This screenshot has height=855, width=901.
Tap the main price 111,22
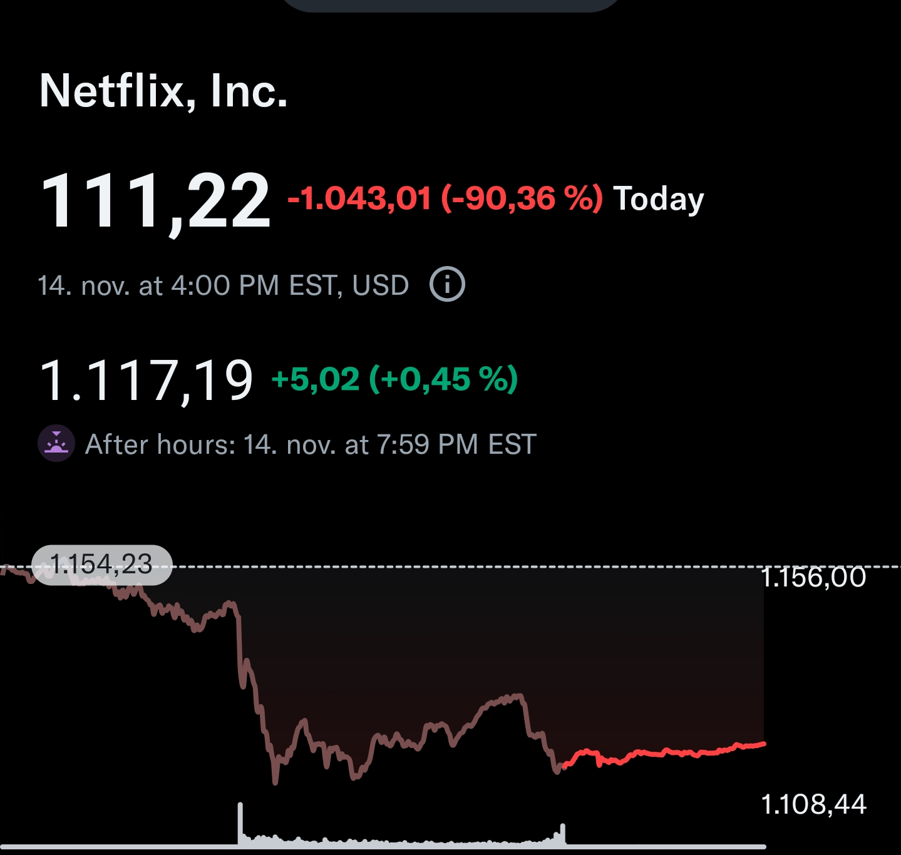pos(155,202)
